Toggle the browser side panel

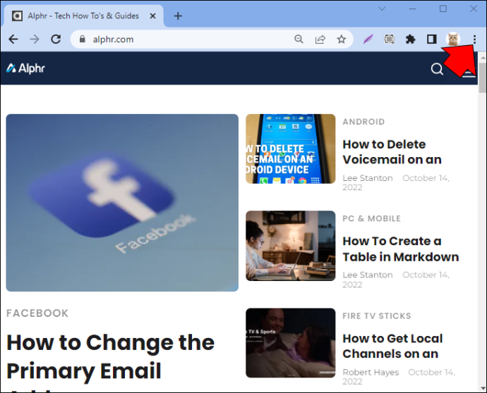click(x=432, y=39)
